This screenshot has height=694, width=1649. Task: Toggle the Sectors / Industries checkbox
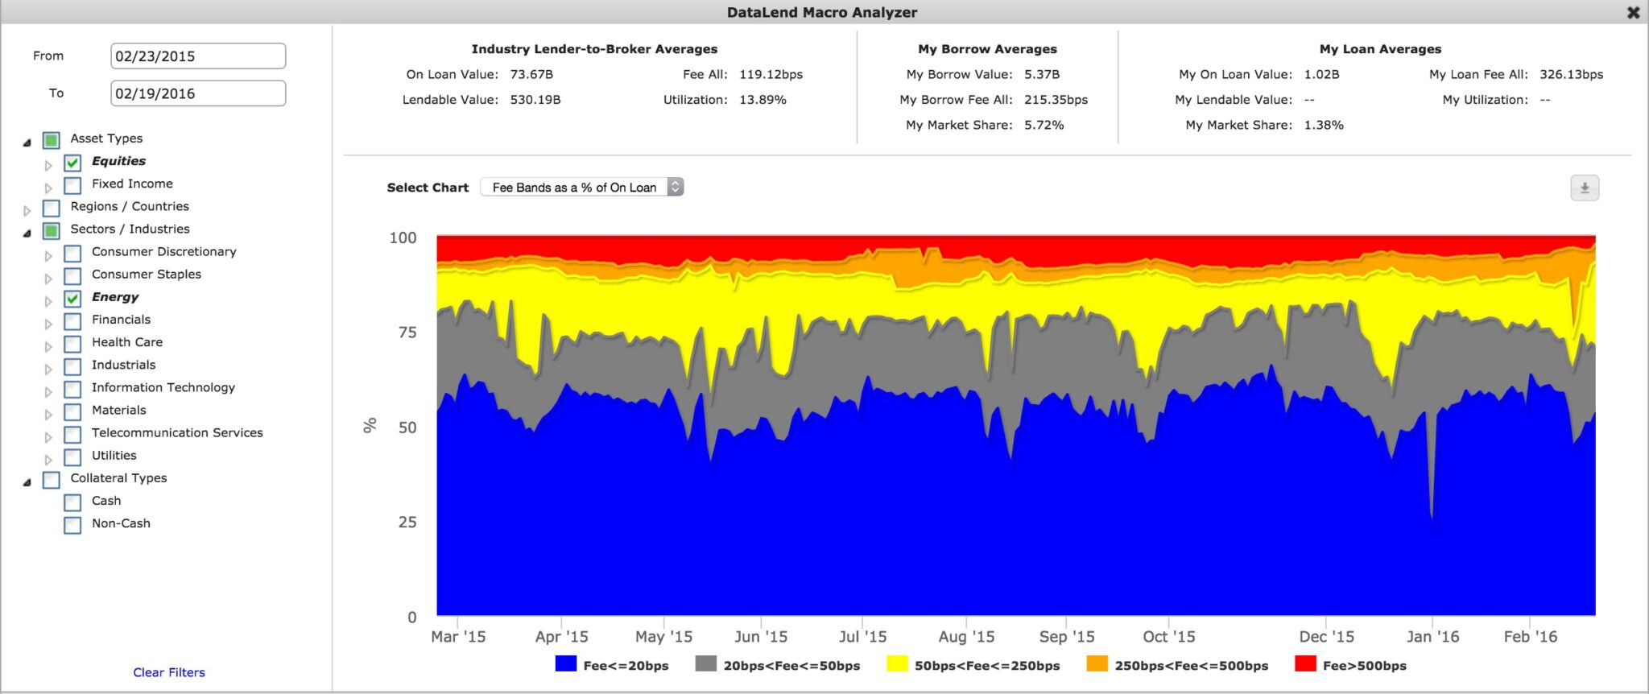(x=51, y=231)
